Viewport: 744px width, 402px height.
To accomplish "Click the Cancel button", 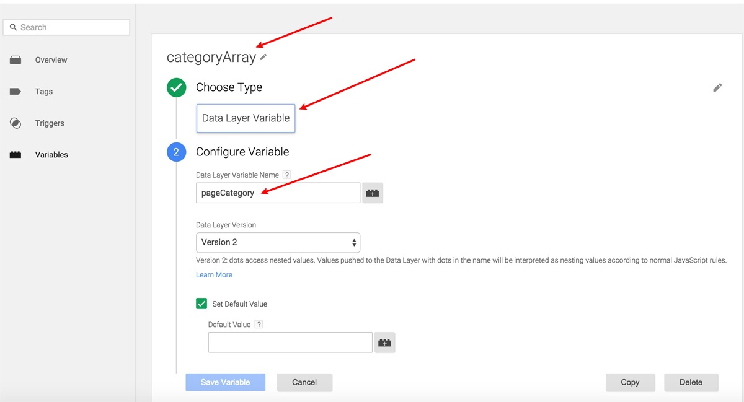I will point(304,382).
